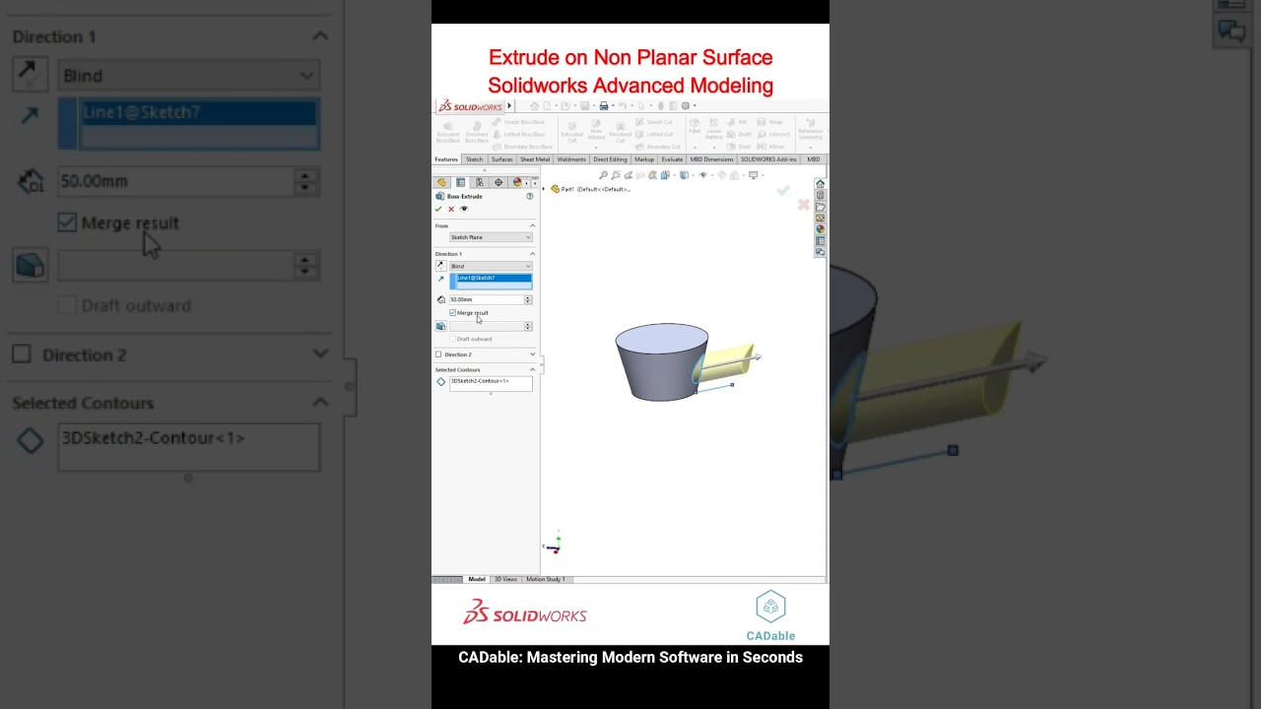1261x709 pixels.
Task: Accept Boss-Extrude with green checkmark
Action: point(438,209)
